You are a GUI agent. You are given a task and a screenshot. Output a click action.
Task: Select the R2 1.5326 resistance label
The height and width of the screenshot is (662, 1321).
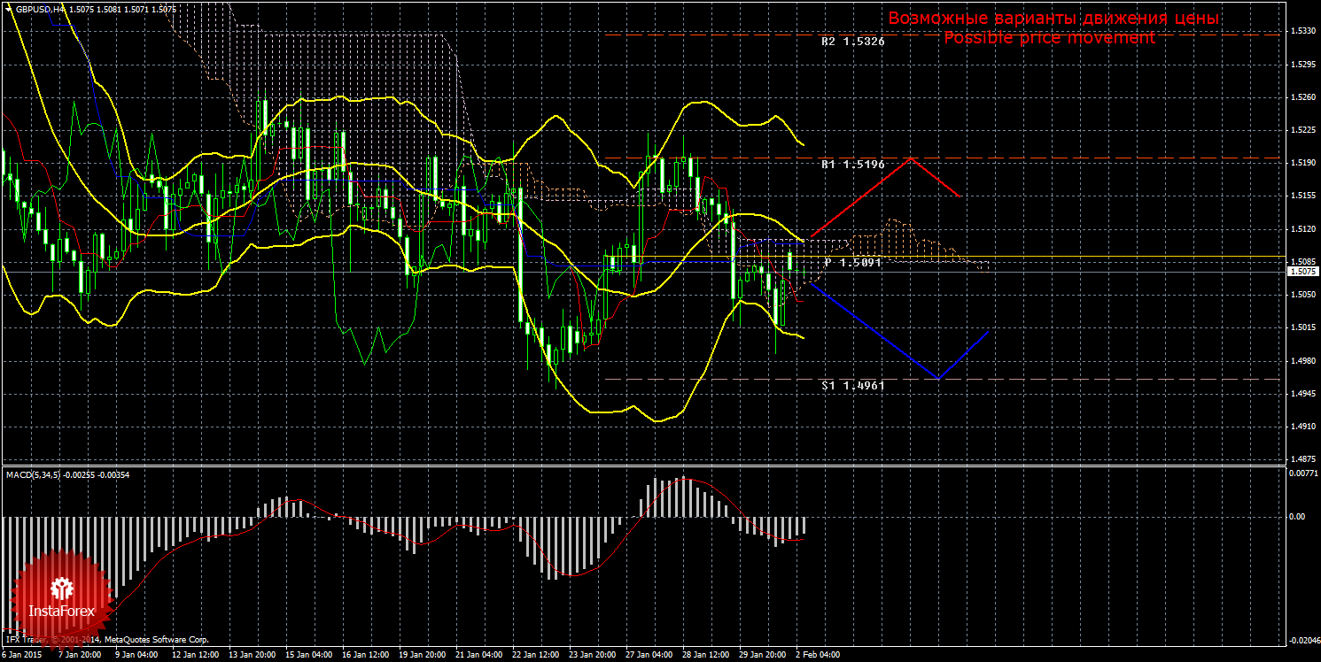851,42
